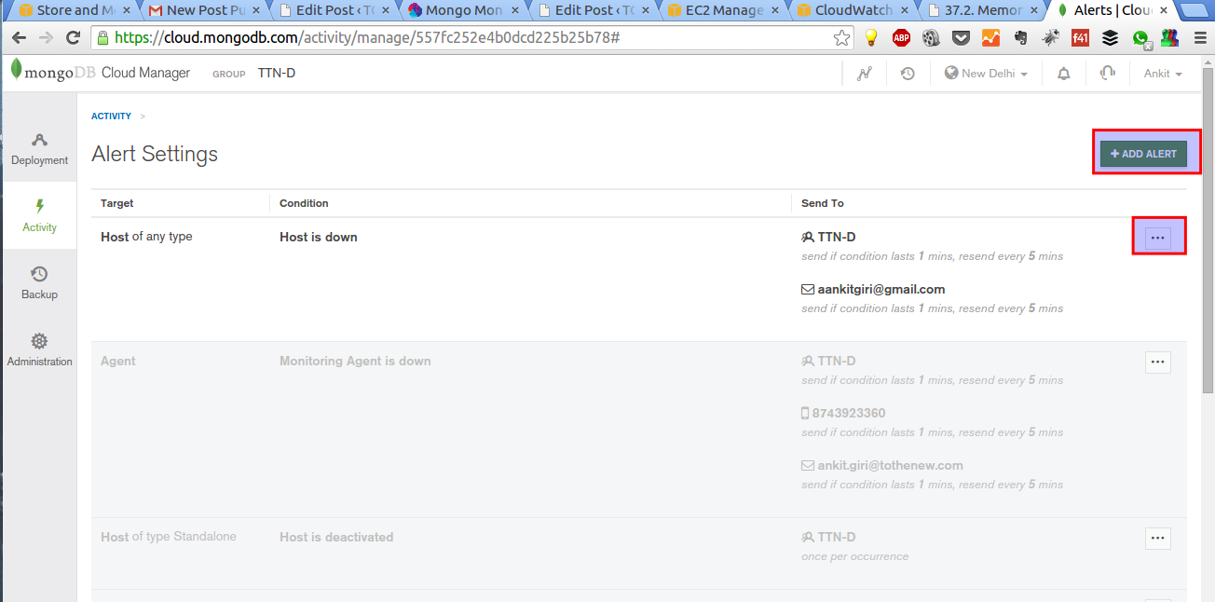Open the Activity sidebar section
Image resolution: width=1215 pixels, height=602 pixels.
[x=39, y=216]
